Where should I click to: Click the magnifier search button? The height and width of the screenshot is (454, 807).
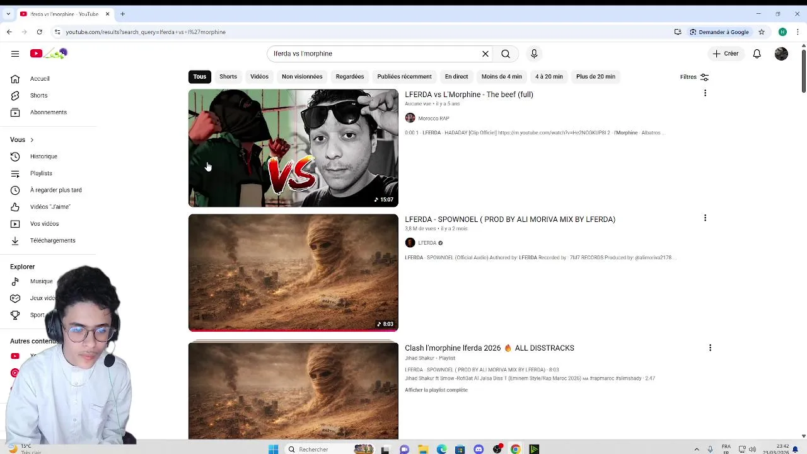point(506,54)
